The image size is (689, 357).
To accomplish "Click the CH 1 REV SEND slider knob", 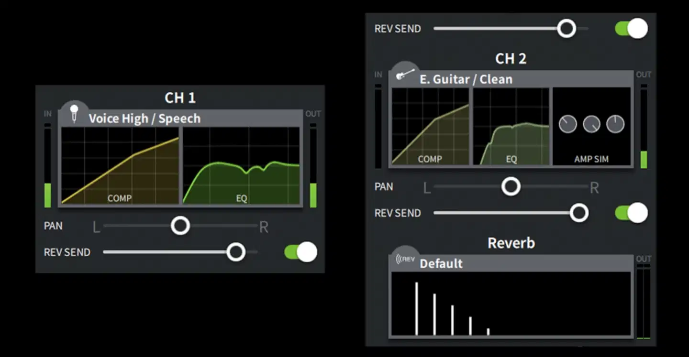I will click(x=236, y=252).
